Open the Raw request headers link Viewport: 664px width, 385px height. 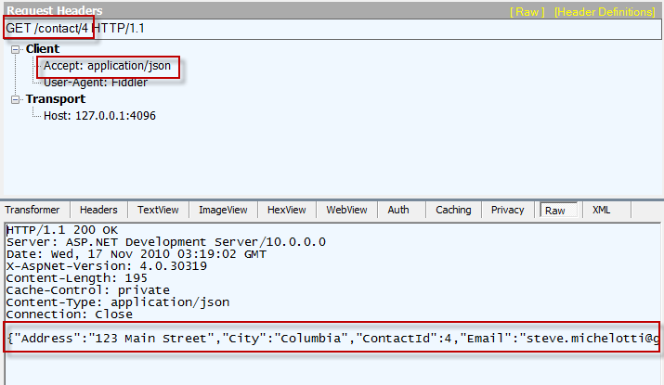[527, 12]
